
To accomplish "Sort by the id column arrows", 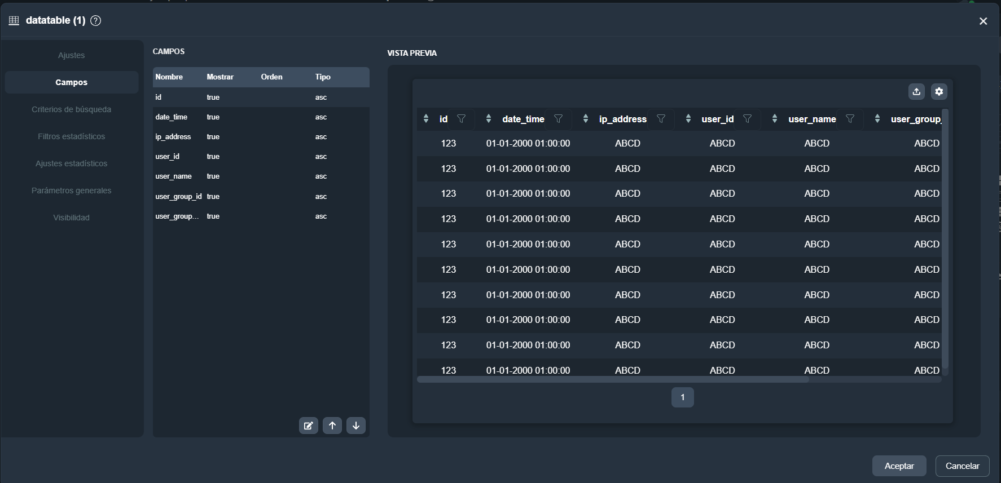I will pyautogui.click(x=426, y=119).
